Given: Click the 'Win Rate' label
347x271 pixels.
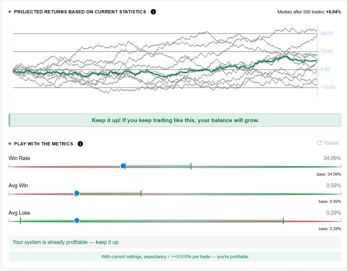Looking at the screenshot, I should point(19,158).
